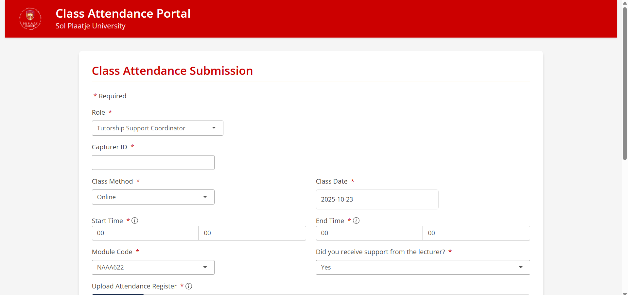Select the Start Time hour field

coord(145,233)
